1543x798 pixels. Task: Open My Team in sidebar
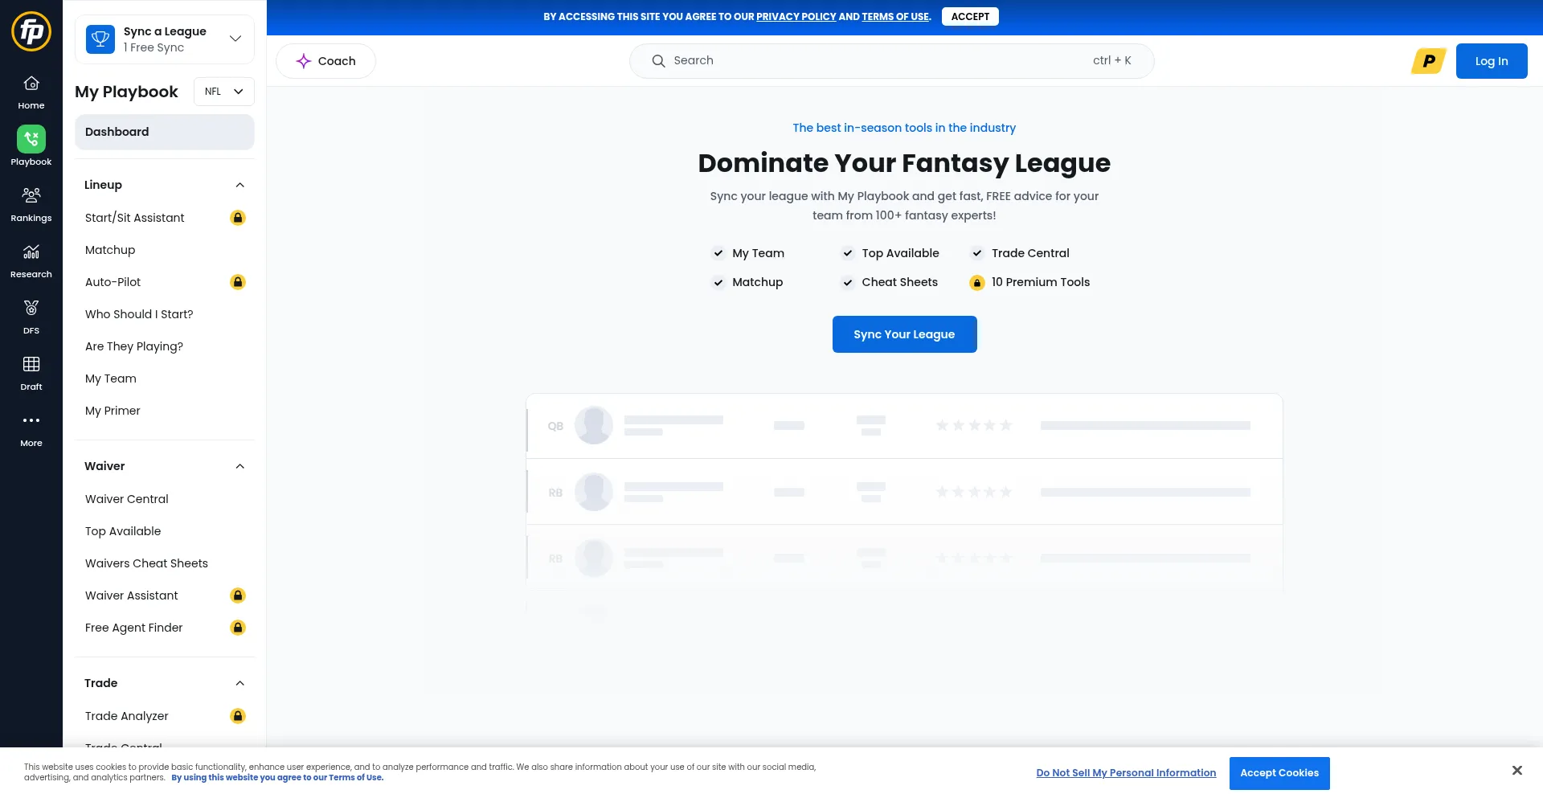coord(111,379)
